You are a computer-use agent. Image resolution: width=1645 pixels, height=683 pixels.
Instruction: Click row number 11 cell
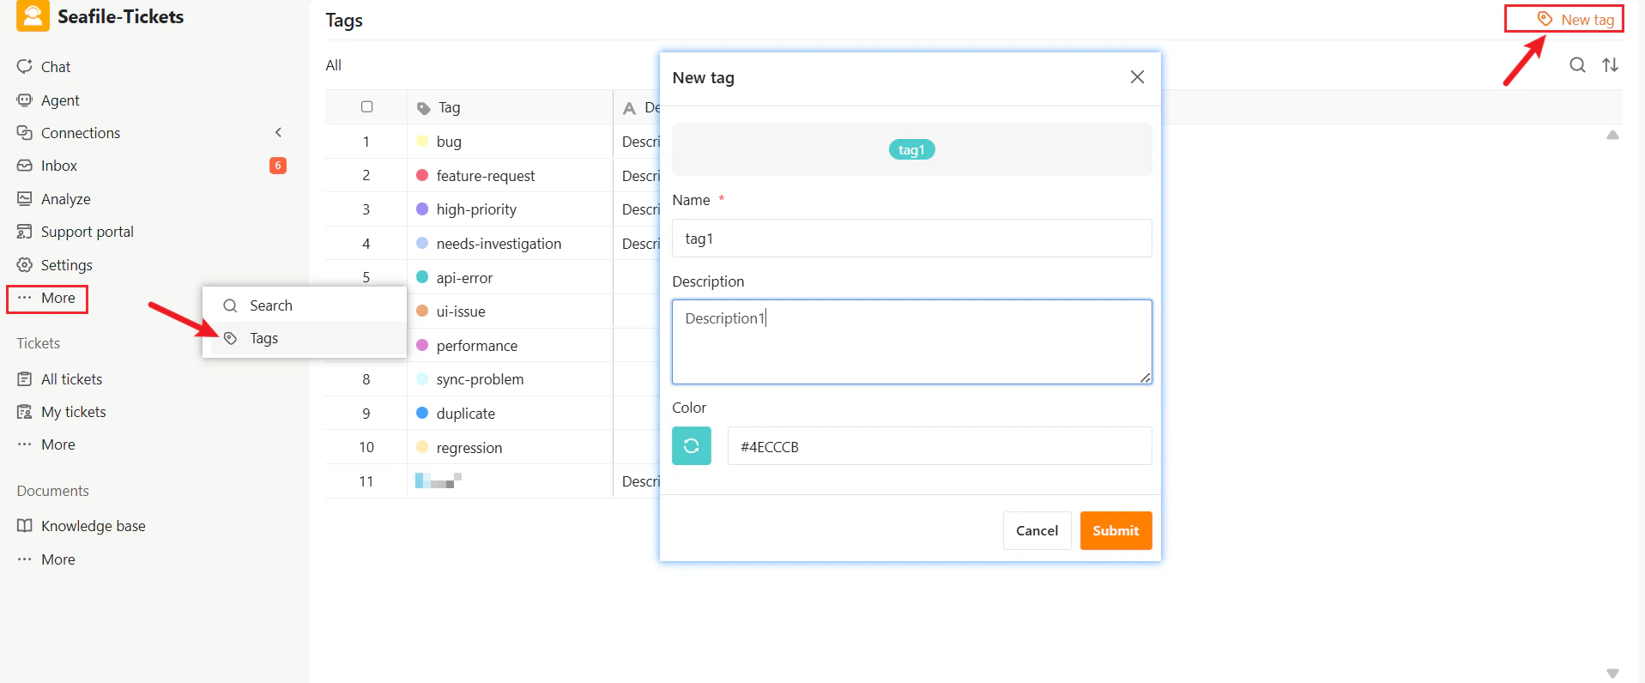coord(366,481)
